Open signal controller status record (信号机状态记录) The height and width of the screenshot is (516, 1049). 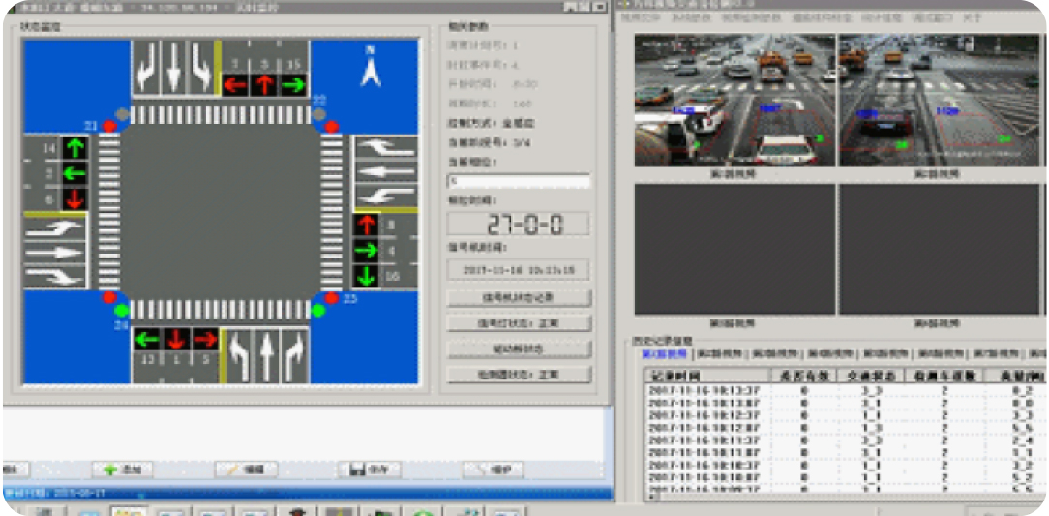coord(520,297)
